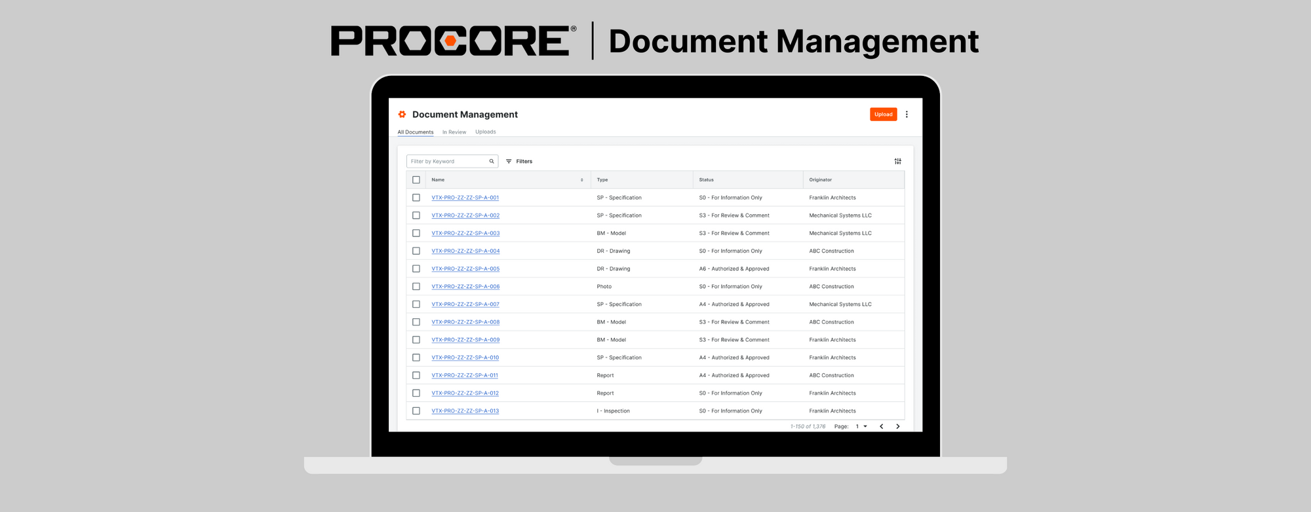Check the box for VTX-PRO-ZZ-ZZ-SP-A-003
The image size is (1311, 512).
click(416, 233)
